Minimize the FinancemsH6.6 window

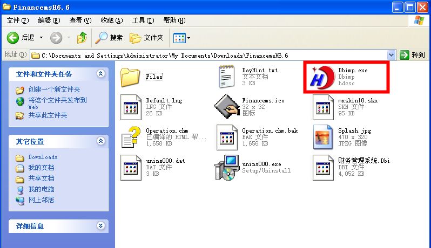397,8
